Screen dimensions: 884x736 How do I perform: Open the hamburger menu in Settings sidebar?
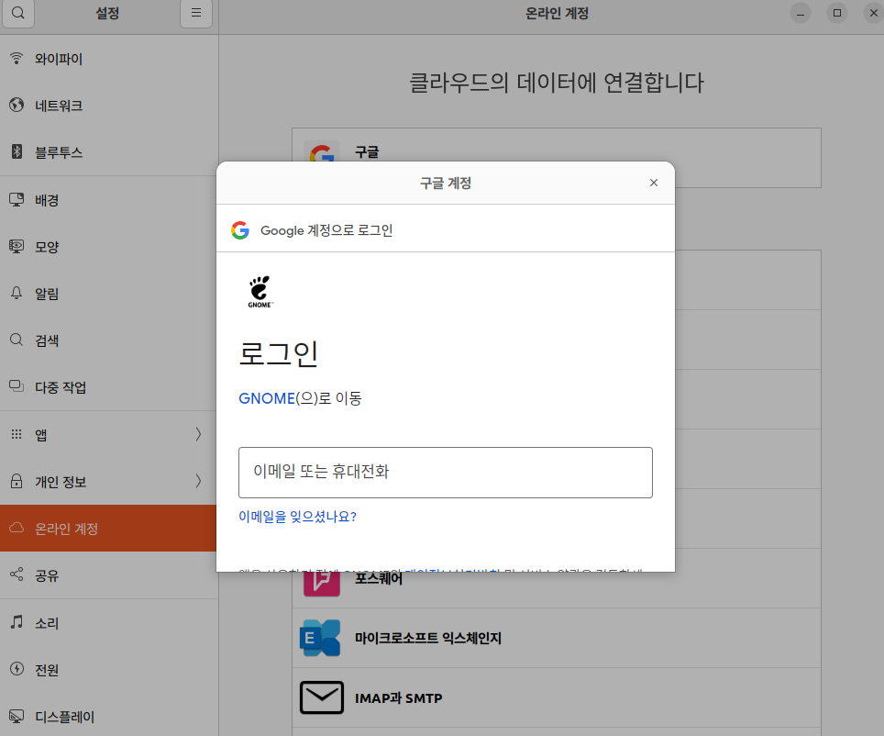click(x=196, y=13)
